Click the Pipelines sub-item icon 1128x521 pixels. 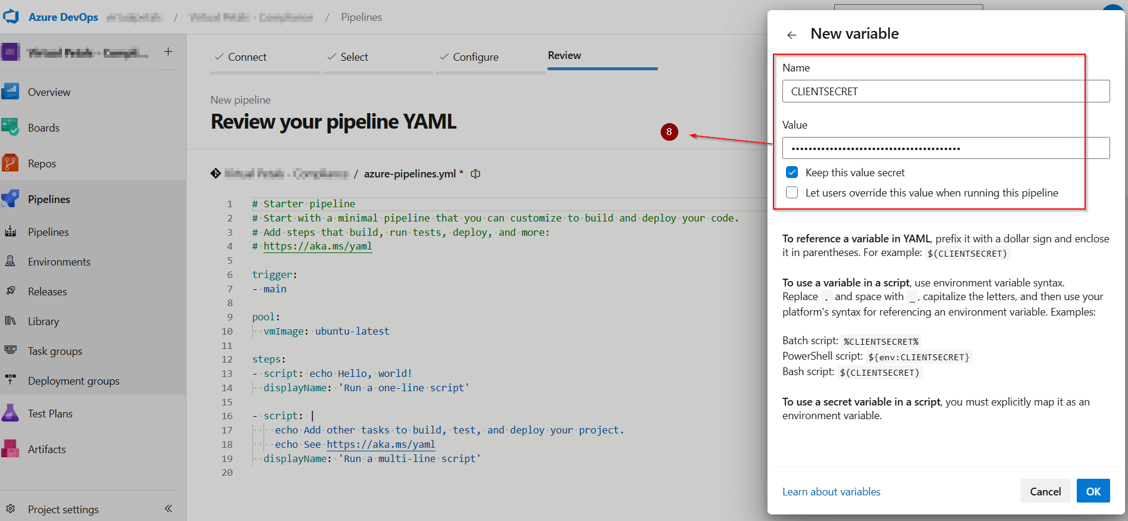pyautogui.click(x=11, y=232)
